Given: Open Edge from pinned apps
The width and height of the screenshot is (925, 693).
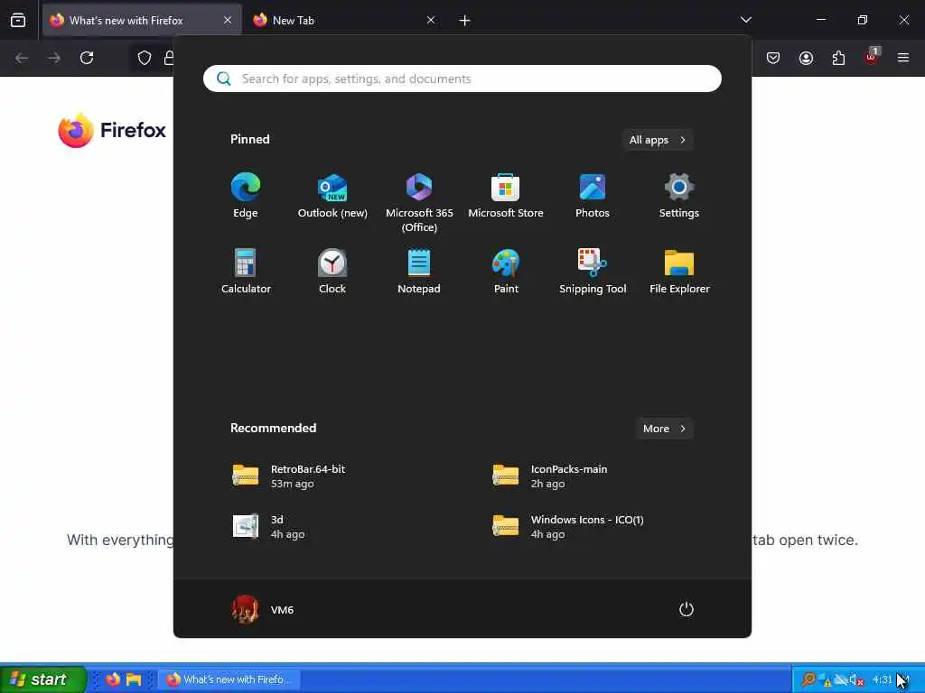Looking at the screenshot, I should point(246,196).
